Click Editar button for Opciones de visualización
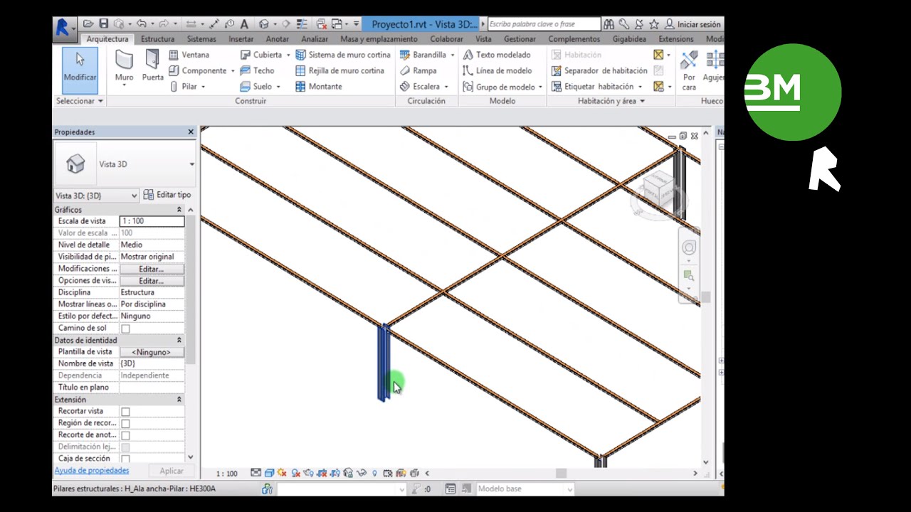The image size is (911, 512). coord(152,281)
